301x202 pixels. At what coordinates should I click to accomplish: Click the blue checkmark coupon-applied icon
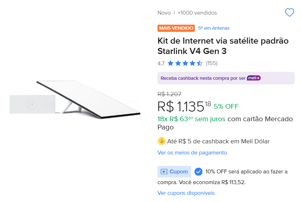tap(198, 172)
